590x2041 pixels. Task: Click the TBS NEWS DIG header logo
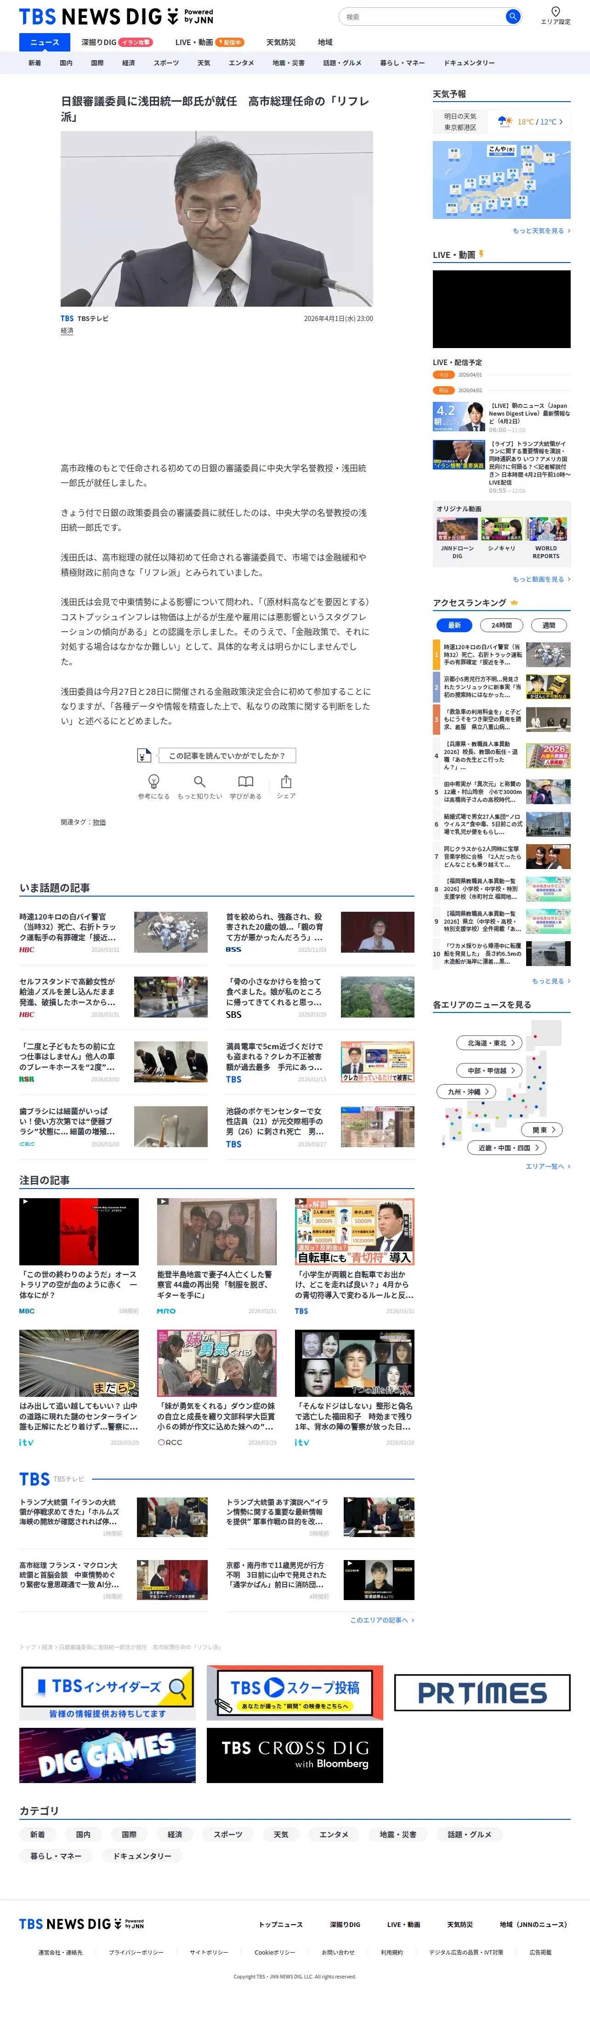(x=116, y=17)
